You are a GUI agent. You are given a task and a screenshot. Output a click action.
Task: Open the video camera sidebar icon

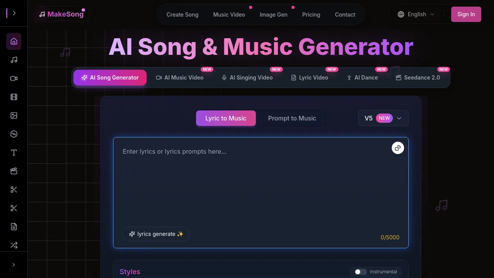(x=14, y=78)
